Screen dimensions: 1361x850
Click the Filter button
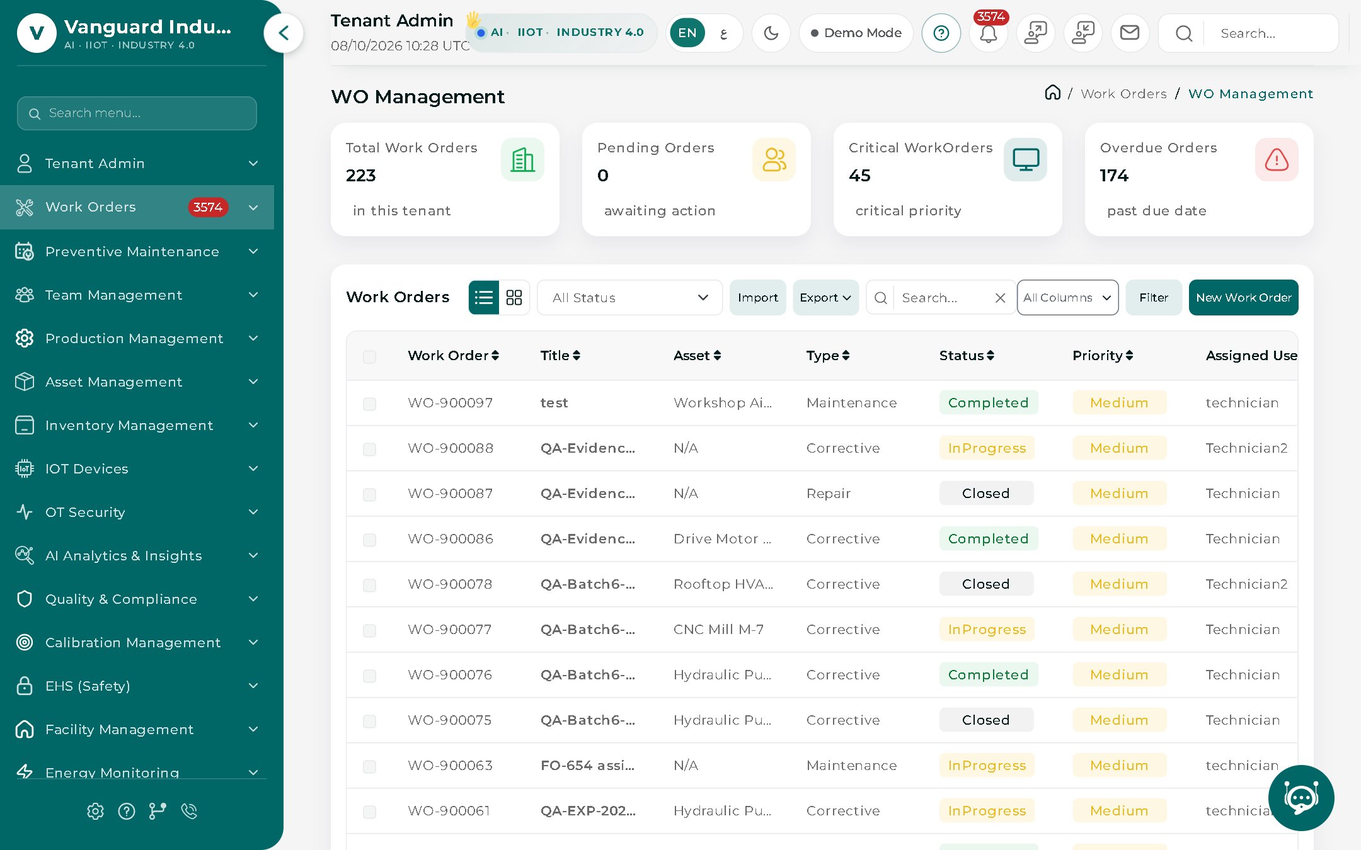[1153, 297]
